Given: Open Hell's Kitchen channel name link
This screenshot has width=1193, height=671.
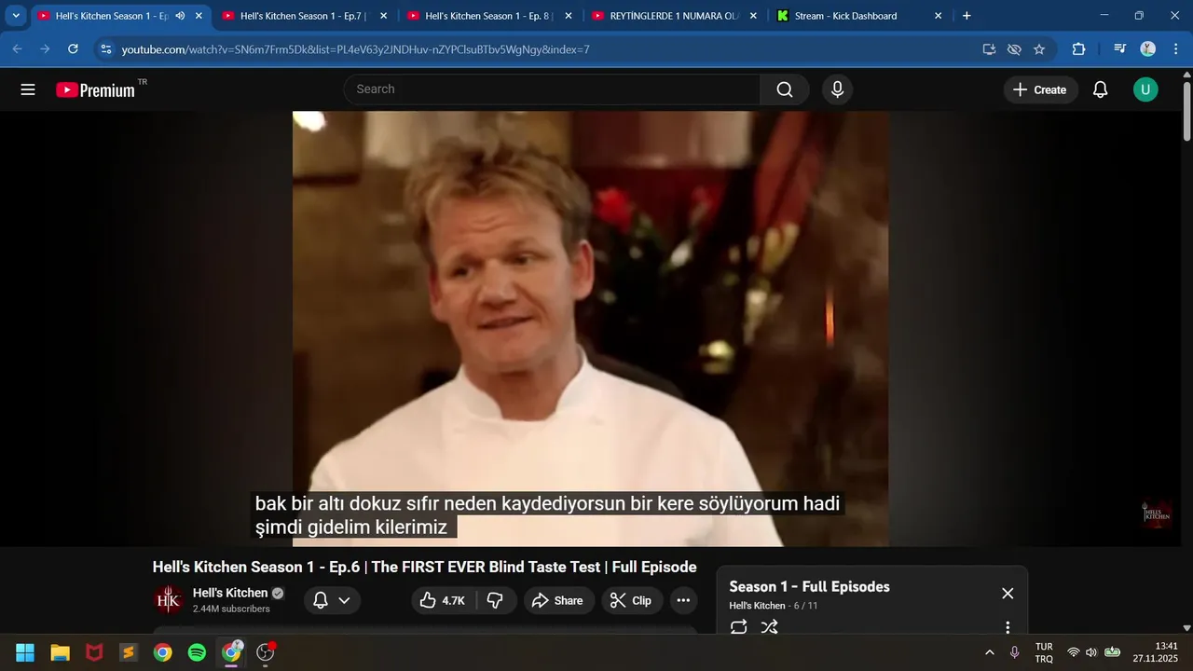Looking at the screenshot, I should pos(230,593).
